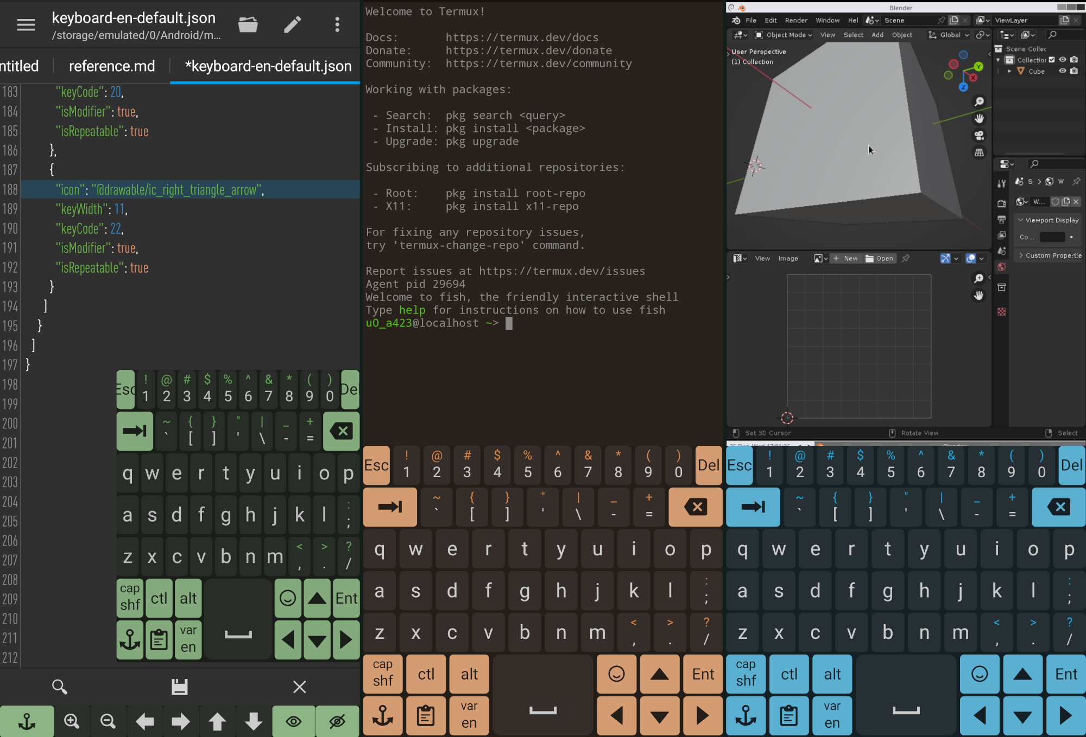Click the open-eye show button in editor bottom bar

[294, 721]
